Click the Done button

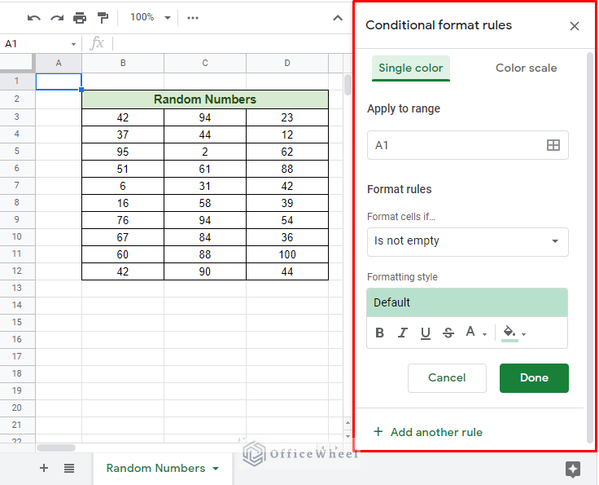534,377
